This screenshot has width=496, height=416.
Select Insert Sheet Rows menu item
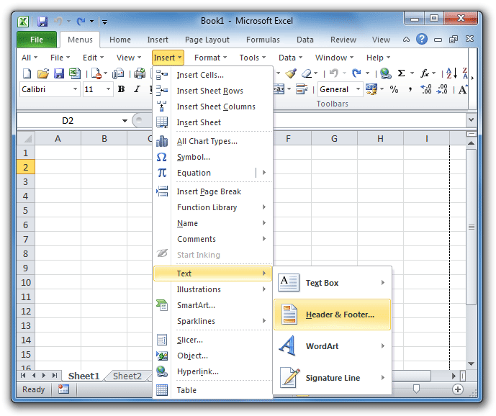point(209,91)
